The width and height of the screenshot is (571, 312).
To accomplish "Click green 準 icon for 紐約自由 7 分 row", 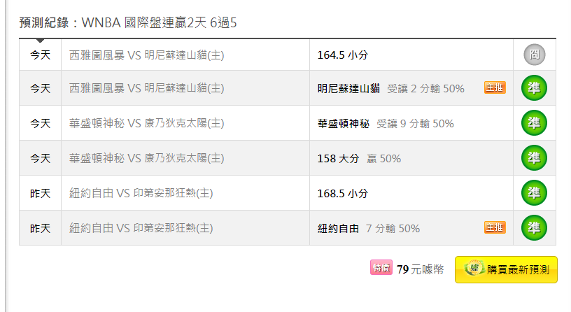I will (x=534, y=228).
